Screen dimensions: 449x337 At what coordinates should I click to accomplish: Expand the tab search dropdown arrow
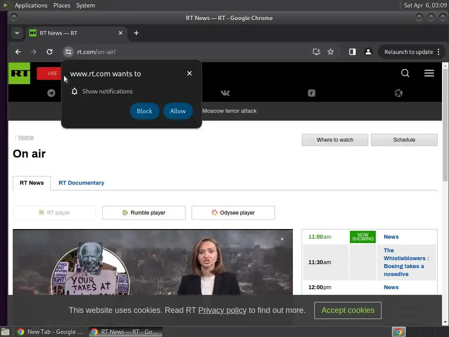tap(17, 33)
